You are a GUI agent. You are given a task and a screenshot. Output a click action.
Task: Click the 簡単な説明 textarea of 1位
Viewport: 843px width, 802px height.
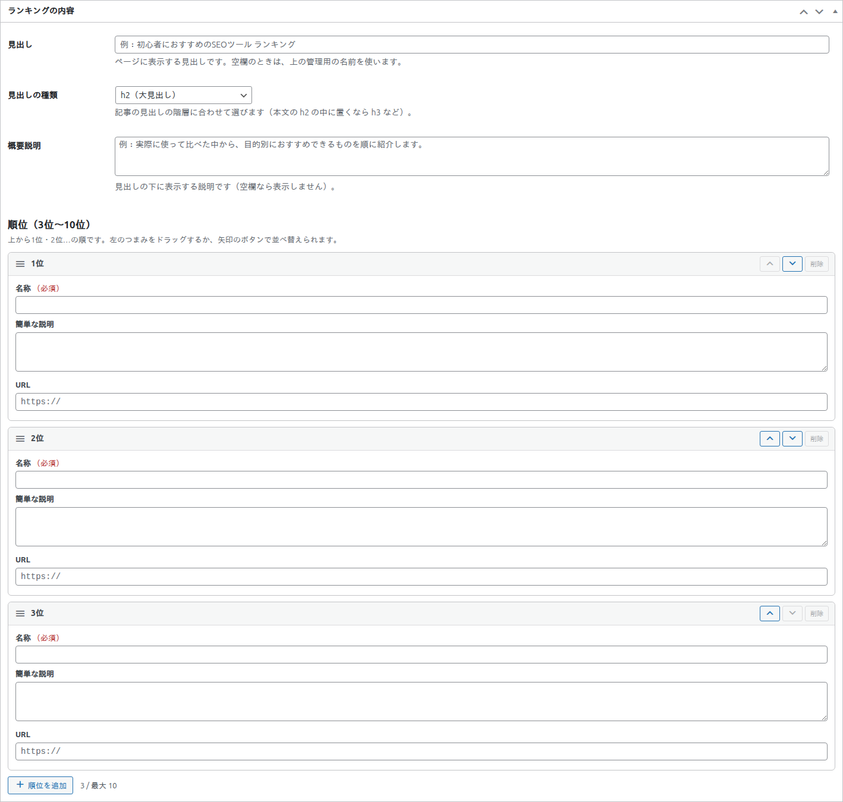pos(421,352)
